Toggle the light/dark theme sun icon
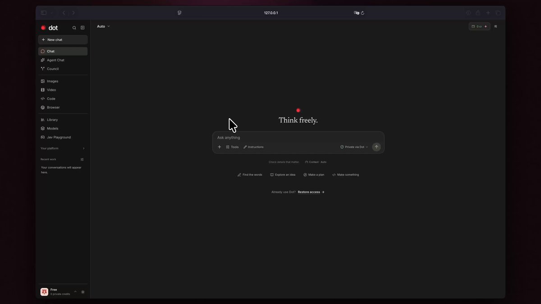This screenshot has width=541, height=304. pos(83,292)
